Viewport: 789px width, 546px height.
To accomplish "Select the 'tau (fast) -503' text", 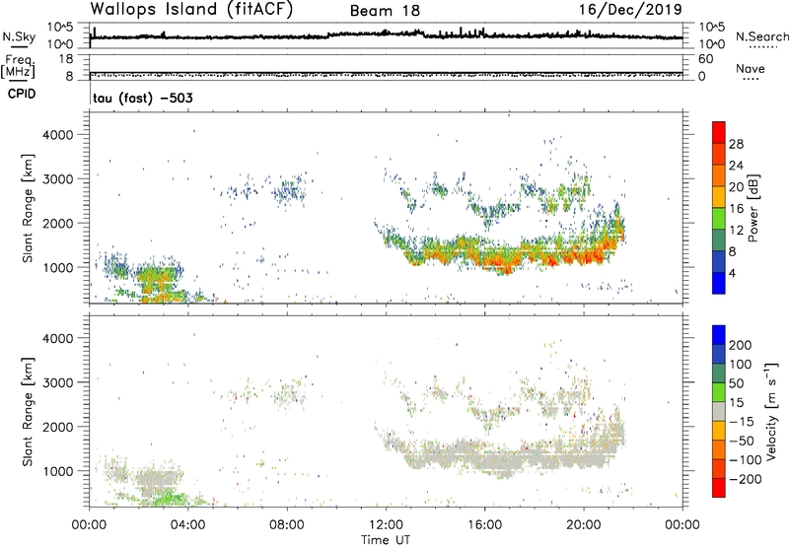I will (x=143, y=98).
